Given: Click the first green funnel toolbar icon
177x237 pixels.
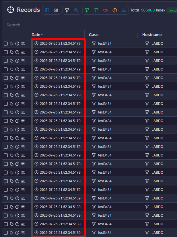Looking at the screenshot, I should pos(87,10).
